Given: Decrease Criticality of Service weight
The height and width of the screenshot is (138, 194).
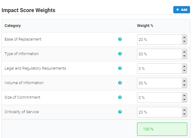Looking at the screenshot, I should [x=184, y=114].
